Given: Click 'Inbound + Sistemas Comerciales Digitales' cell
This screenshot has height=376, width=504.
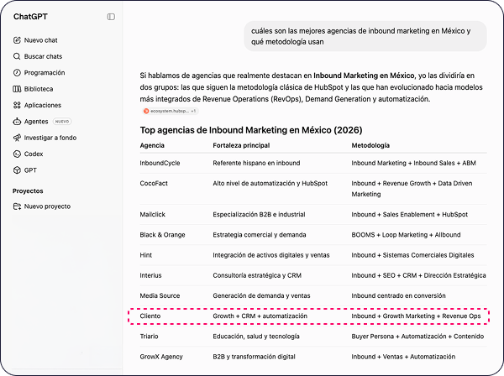Looking at the screenshot, I should 412,255.
